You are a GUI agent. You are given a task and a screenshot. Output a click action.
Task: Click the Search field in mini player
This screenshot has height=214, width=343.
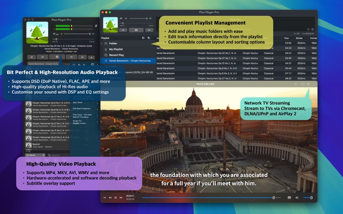(59, 155)
